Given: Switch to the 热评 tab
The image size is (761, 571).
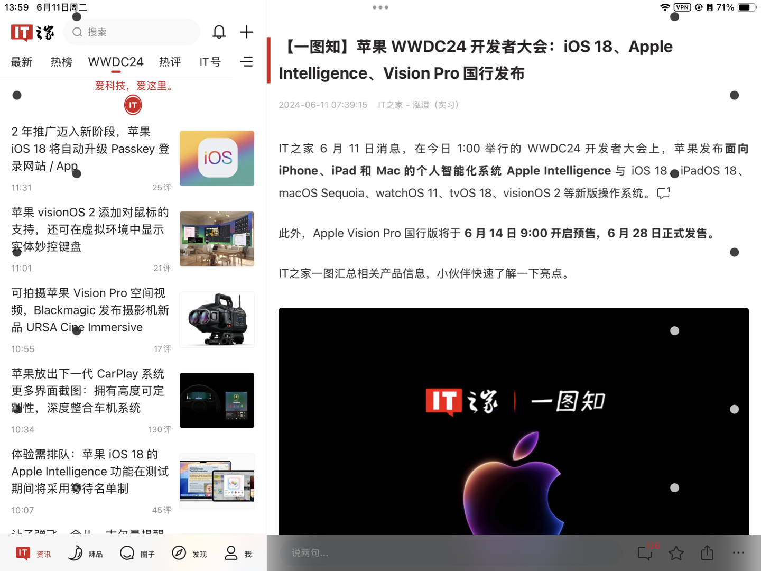Looking at the screenshot, I should pyautogui.click(x=170, y=62).
